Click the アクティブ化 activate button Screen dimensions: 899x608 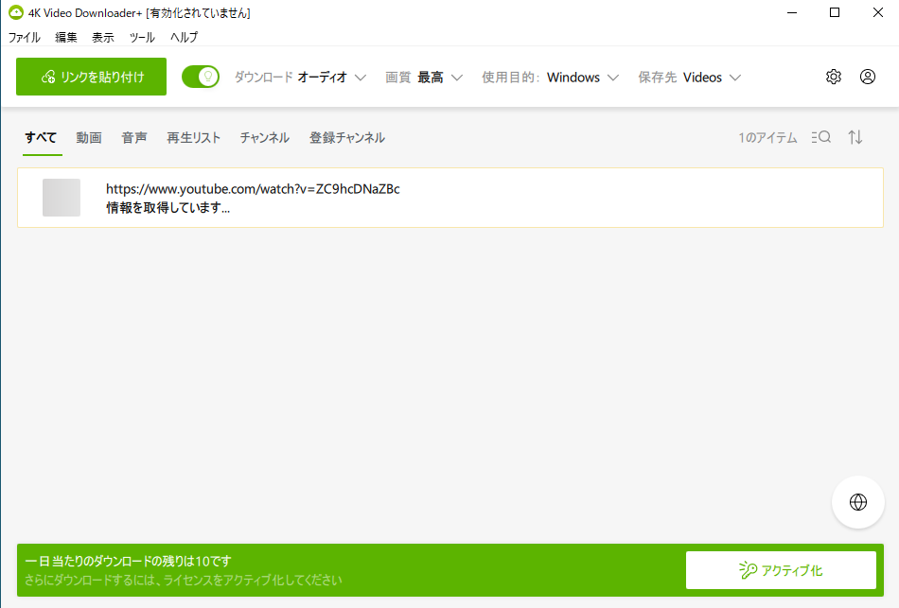[x=781, y=570]
